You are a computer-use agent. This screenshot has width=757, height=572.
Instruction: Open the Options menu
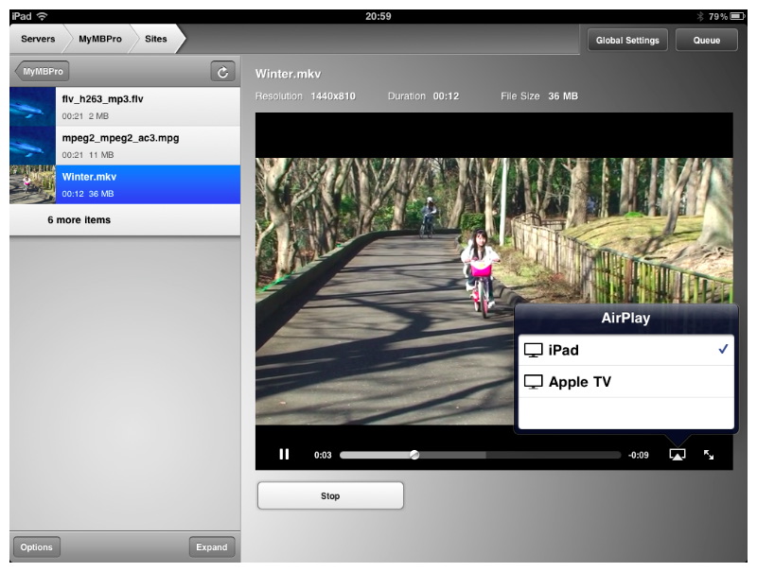36,546
